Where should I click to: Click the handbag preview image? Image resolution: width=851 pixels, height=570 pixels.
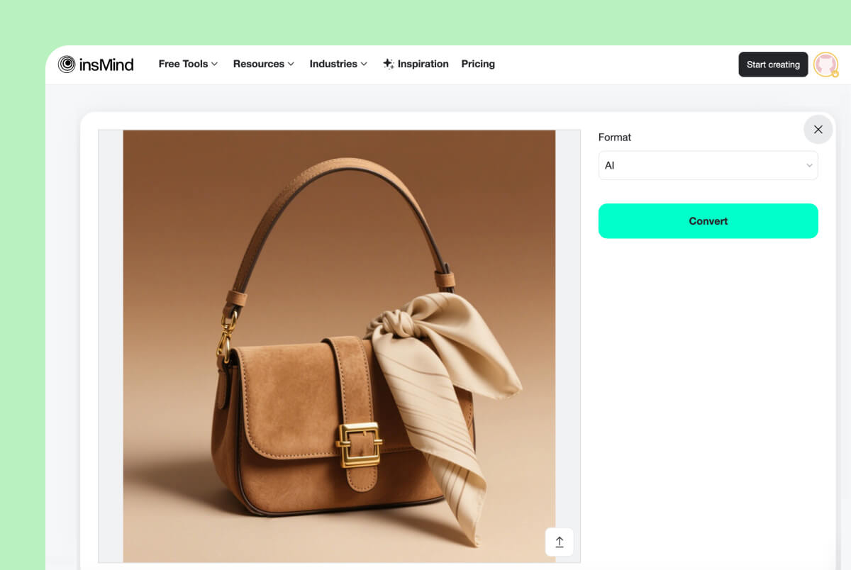[x=339, y=346]
